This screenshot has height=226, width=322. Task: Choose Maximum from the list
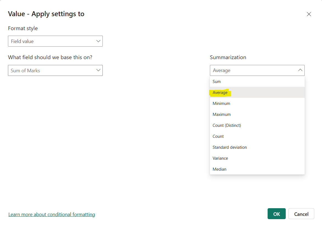click(x=221, y=114)
